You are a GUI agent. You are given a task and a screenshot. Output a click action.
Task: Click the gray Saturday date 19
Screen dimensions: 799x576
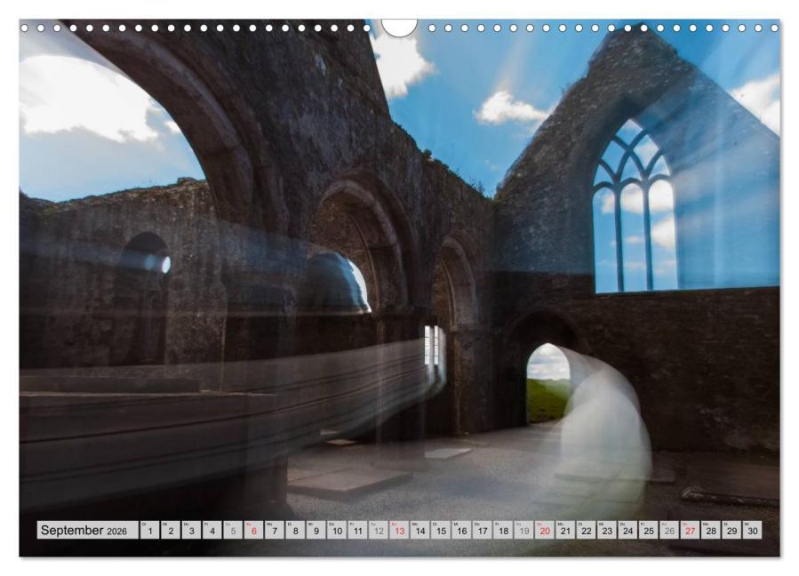coord(524,531)
